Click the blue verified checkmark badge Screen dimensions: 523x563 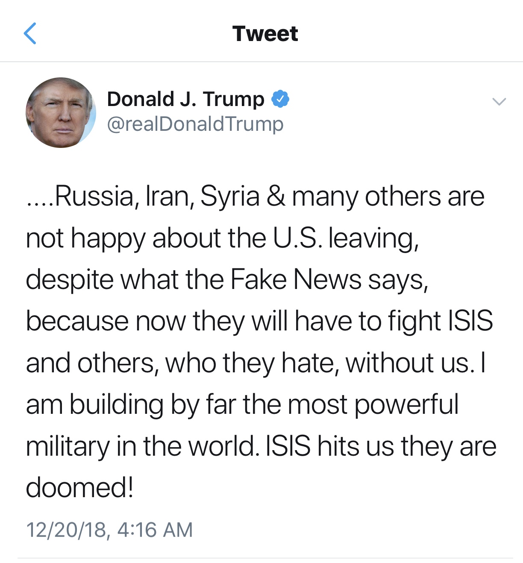280,99
